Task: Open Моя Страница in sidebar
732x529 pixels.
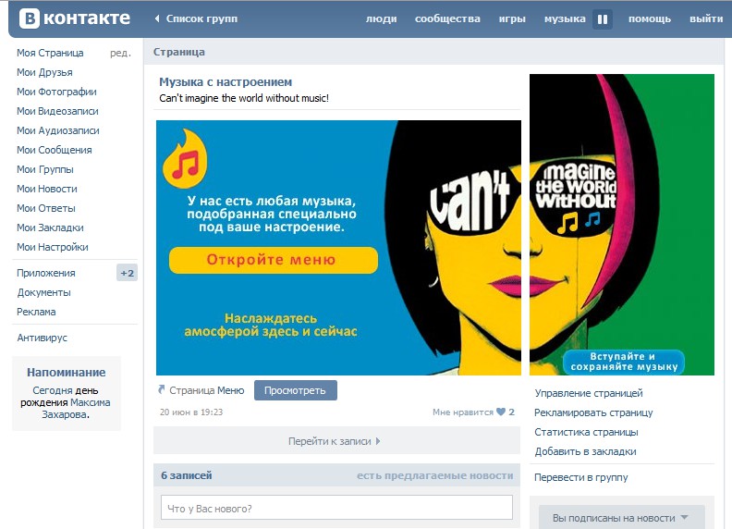Action: [50, 53]
